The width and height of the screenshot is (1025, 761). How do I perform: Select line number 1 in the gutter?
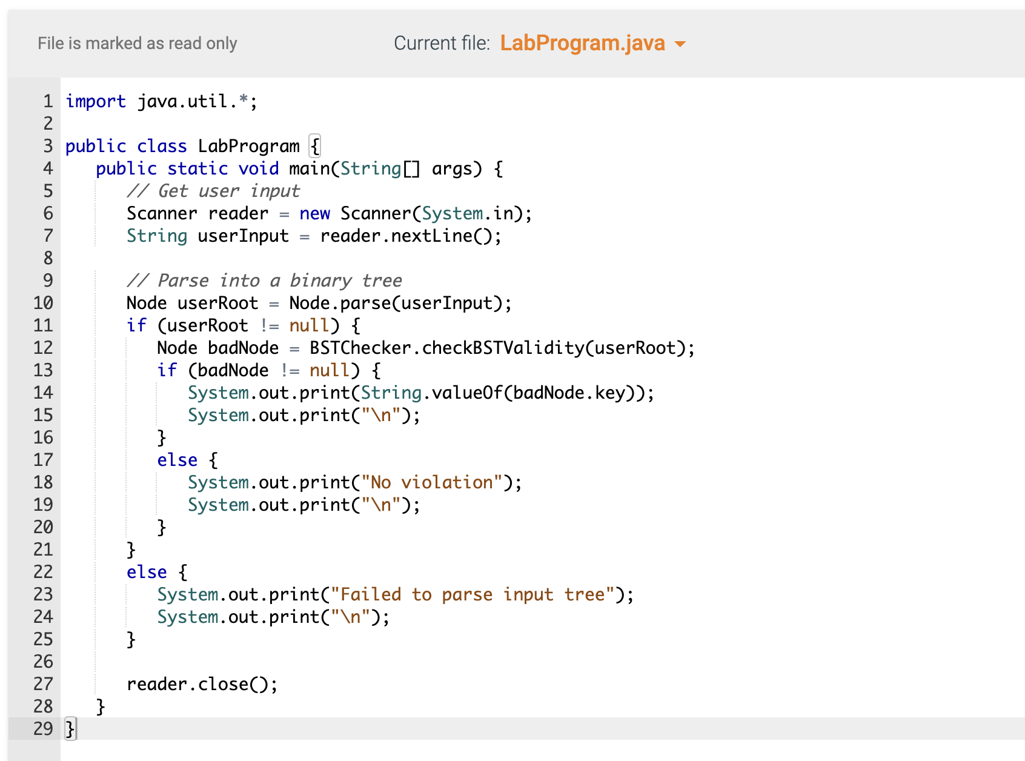47,101
